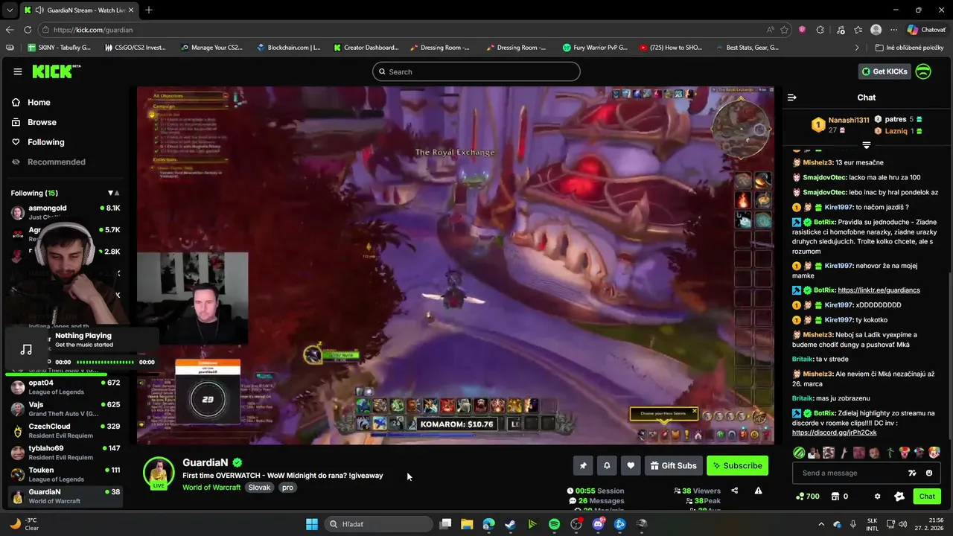Image resolution: width=953 pixels, height=536 pixels.
Task: Reload the page
Action: (28, 30)
